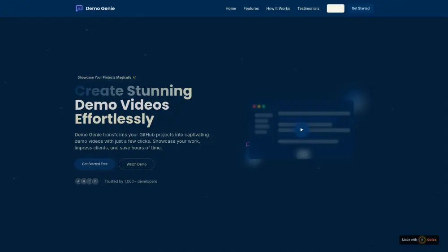Screen dimensions: 448x252
Task: Open Testimonials from the top navigation
Action: (x=308, y=9)
